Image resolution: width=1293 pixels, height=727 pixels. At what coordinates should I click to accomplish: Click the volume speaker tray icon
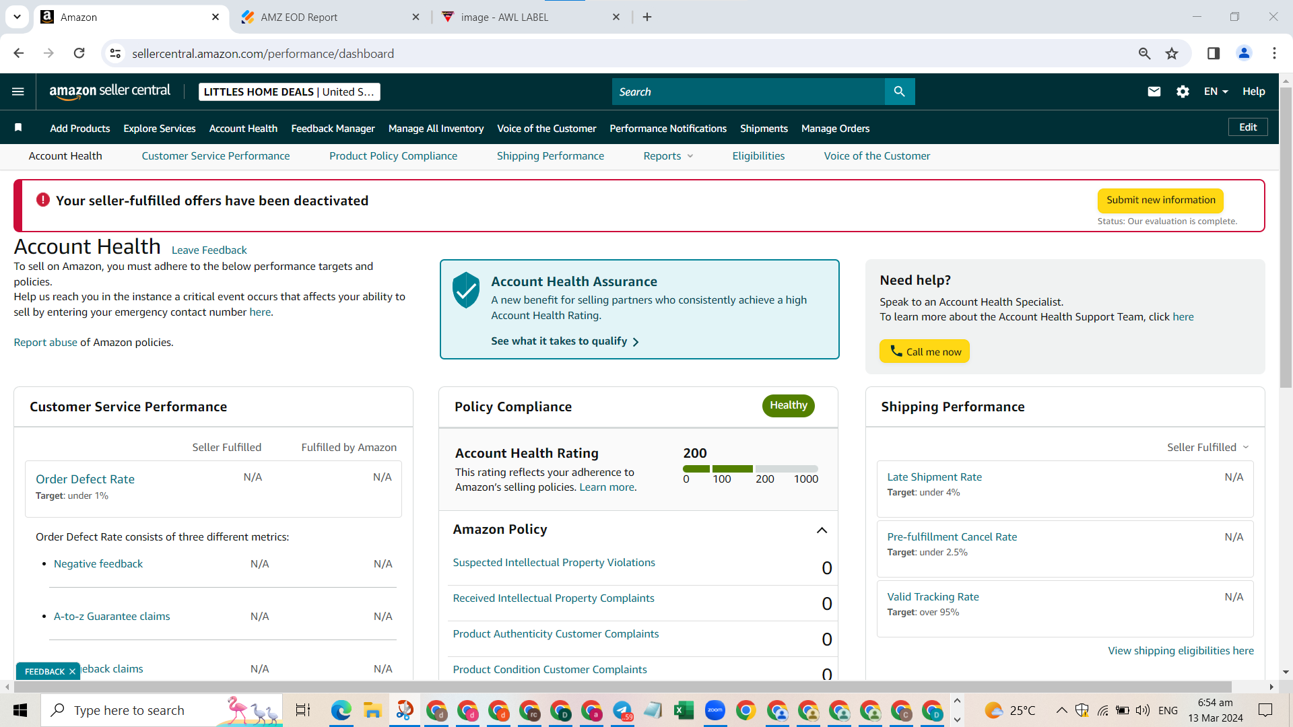point(1142,710)
